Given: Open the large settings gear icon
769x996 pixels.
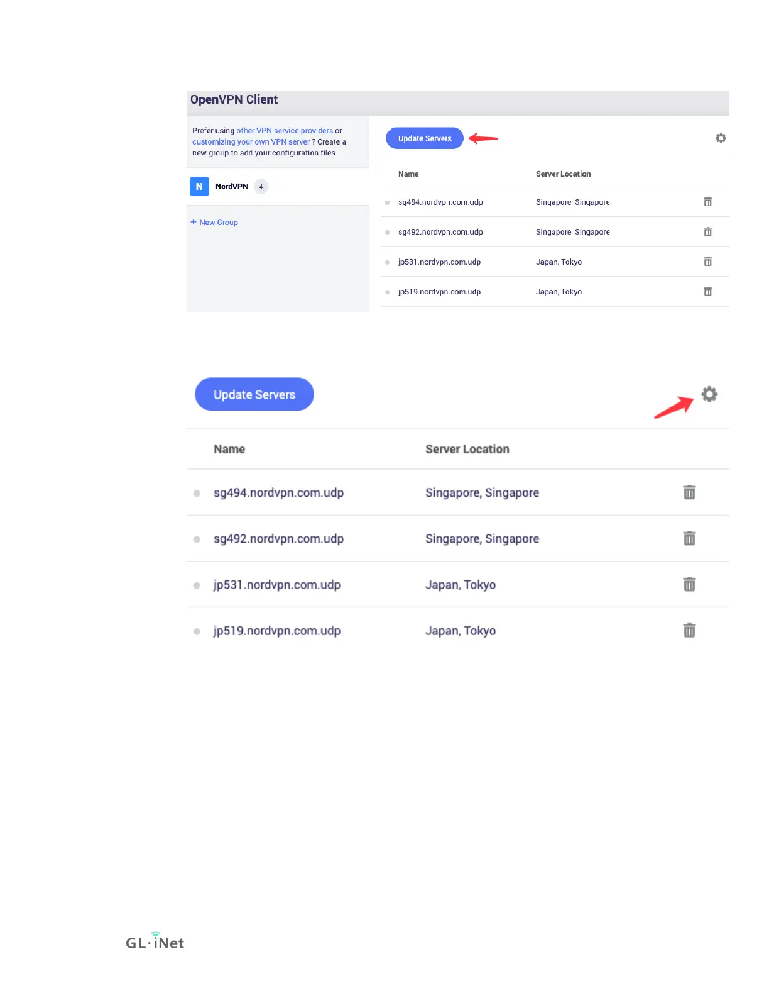Looking at the screenshot, I should tap(709, 394).
